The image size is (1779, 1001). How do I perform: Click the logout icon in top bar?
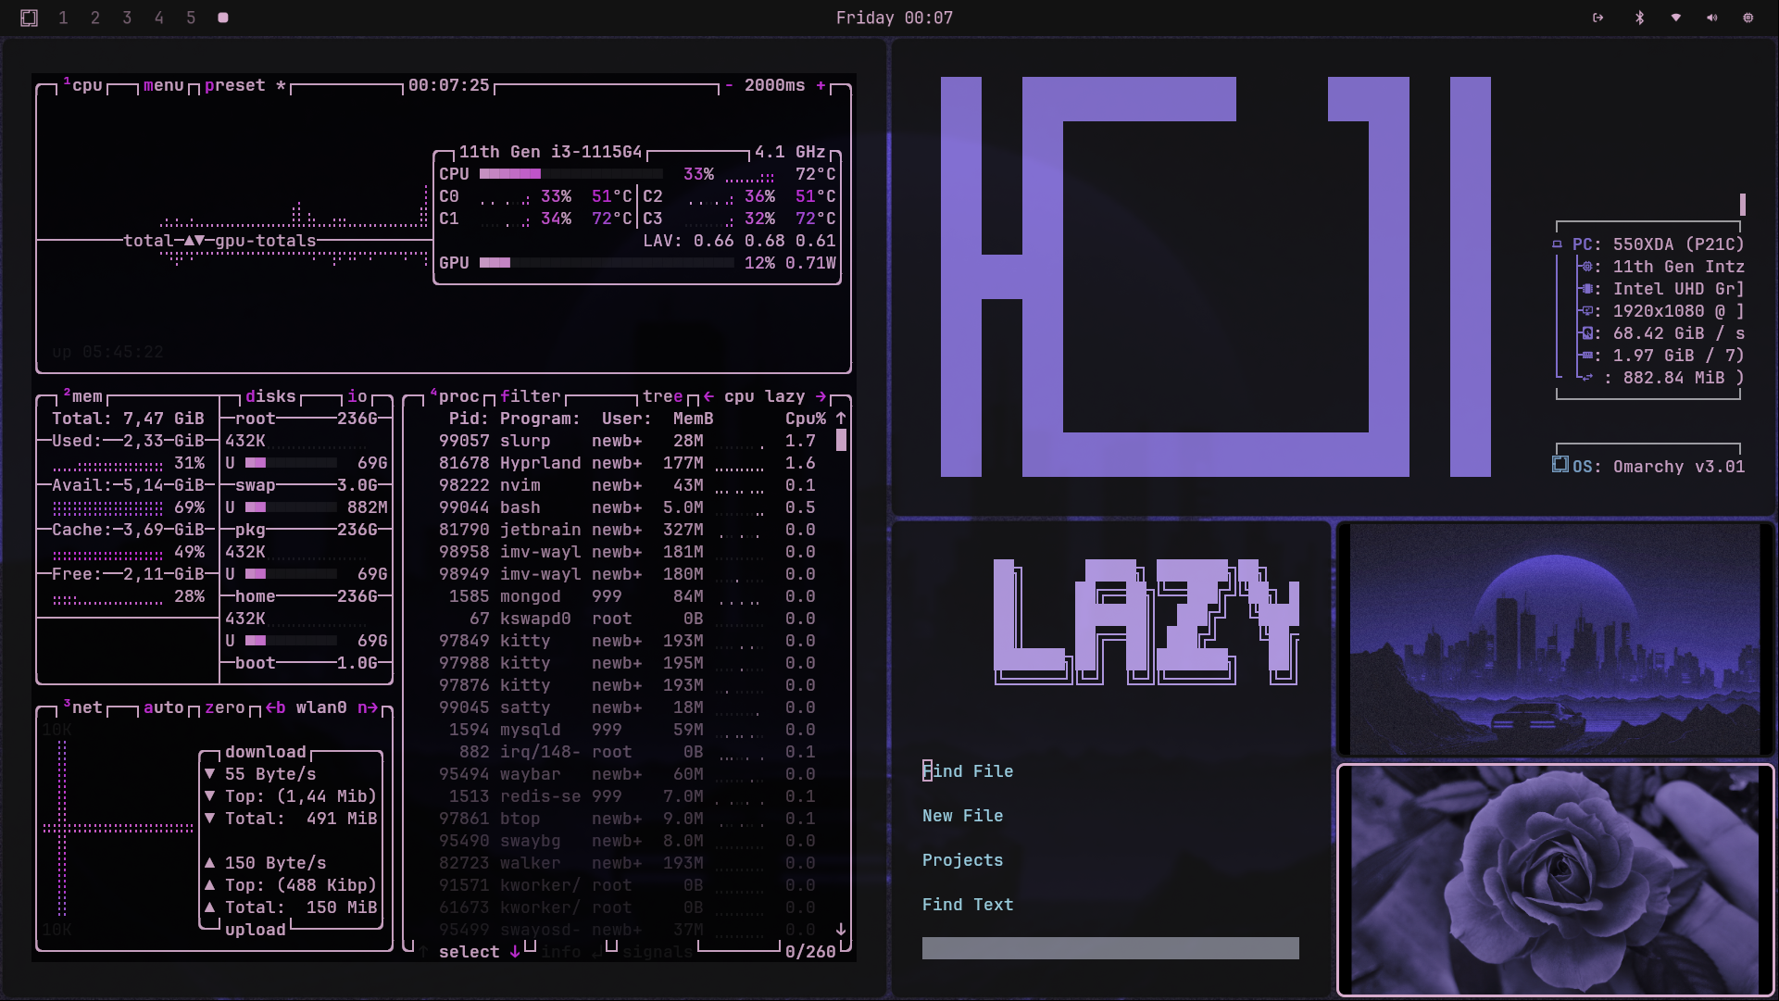click(x=1597, y=18)
